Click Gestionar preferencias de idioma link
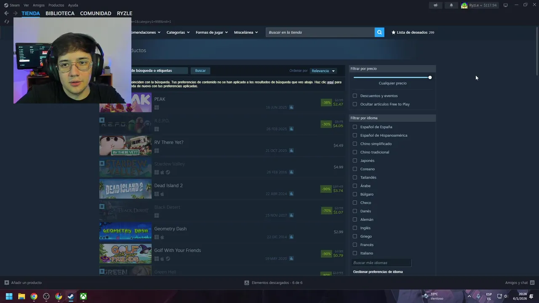This screenshot has height=303, width=539. pyautogui.click(x=378, y=272)
